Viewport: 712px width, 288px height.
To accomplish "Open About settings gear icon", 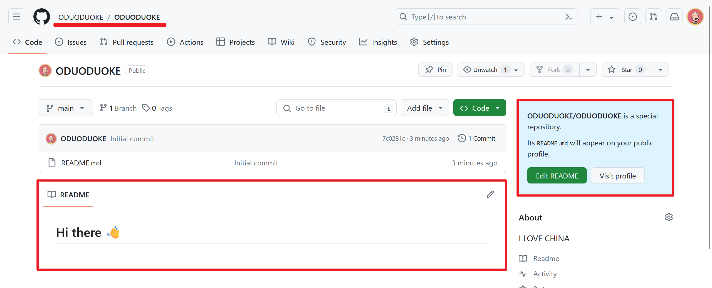I will click(x=669, y=217).
